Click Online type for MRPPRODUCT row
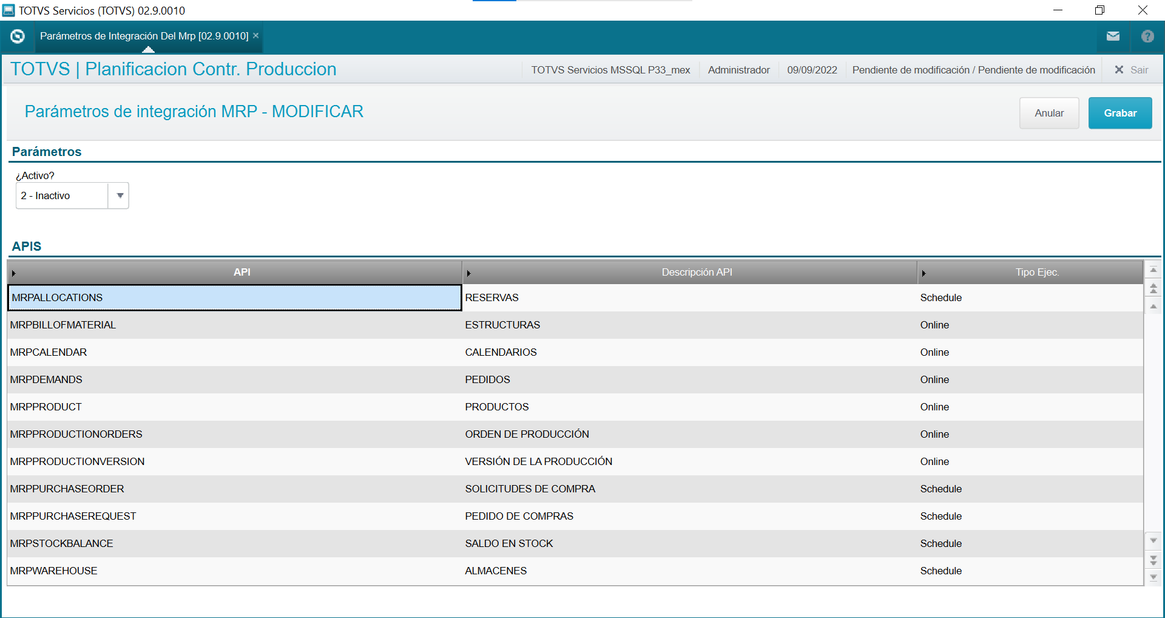Image resolution: width=1165 pixels, height=618 pixels. (x=1030, y=407)
